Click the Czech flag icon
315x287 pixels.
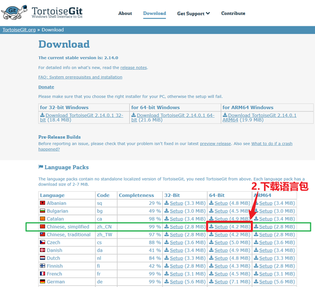point(43,242)
